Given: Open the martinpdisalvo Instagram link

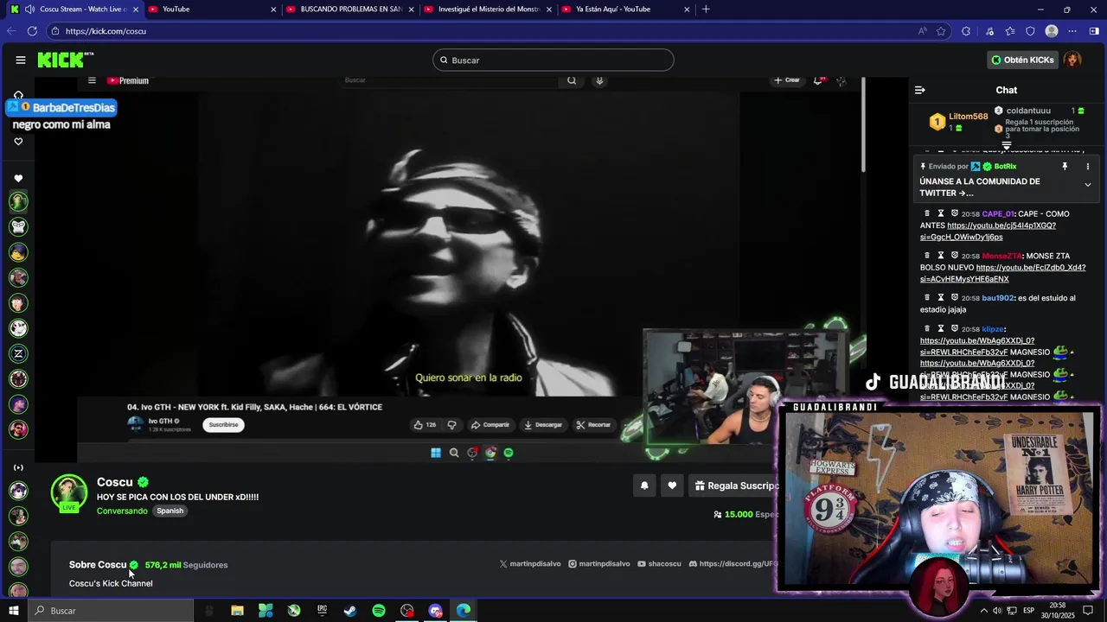Looking at the screenshot, I should (599, 564).
